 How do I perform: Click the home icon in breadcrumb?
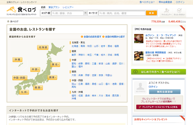[8, 21]
